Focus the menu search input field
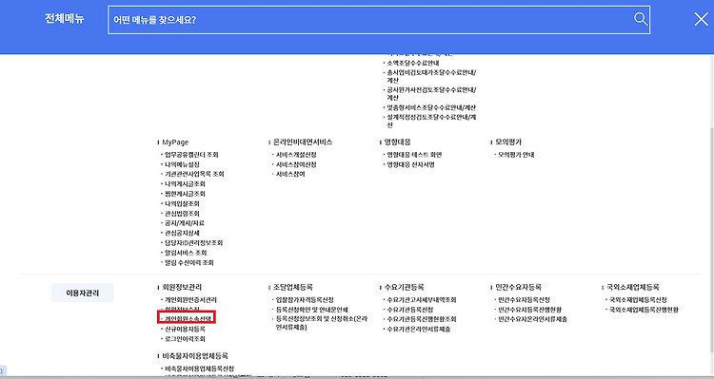 (379, 20)
